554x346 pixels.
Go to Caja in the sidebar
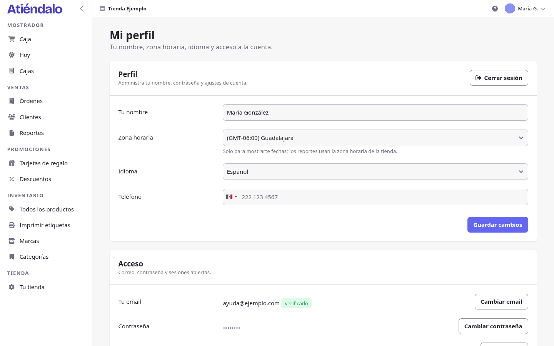[46, 39]
